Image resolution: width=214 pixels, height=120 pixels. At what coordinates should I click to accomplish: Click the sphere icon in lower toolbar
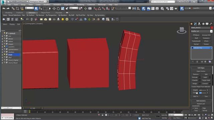(103, 19)
